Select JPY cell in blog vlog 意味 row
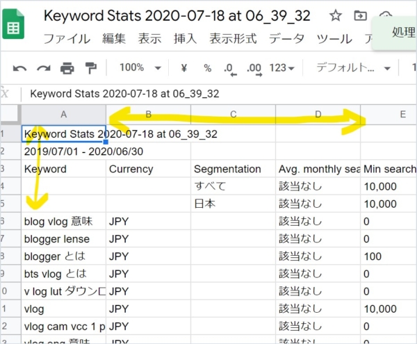Screen dimensions: 417x344 tap(149, 221)
